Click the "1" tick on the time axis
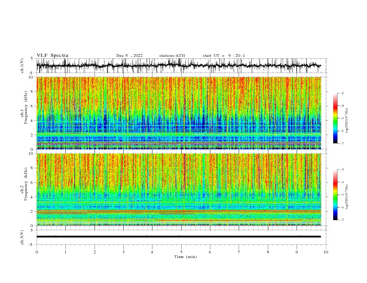This screenshot has height=283, width=367. [x=65, y=252]
